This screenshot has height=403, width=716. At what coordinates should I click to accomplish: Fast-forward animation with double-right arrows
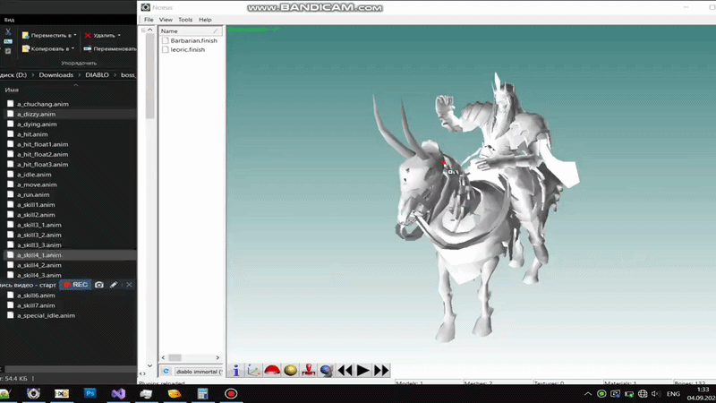point(381,370)
